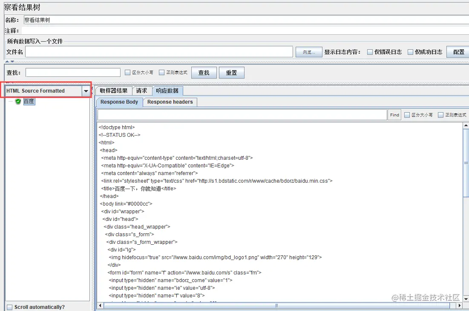This screenshot has height=311, width=469.
Task: Open the 浏览 file browse dialog
Action: pyautogui.click(x=308, y=51)
